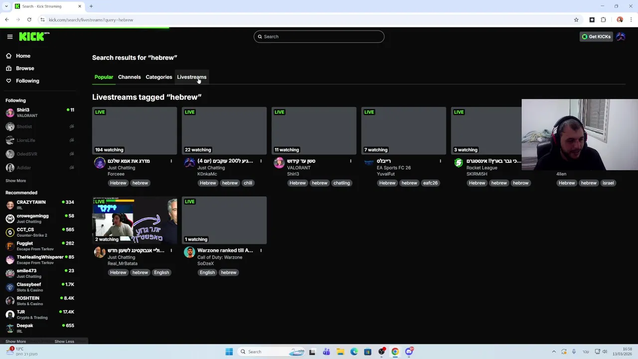Open Chrome from taskbar
The image size is (638, 359).
395,352
